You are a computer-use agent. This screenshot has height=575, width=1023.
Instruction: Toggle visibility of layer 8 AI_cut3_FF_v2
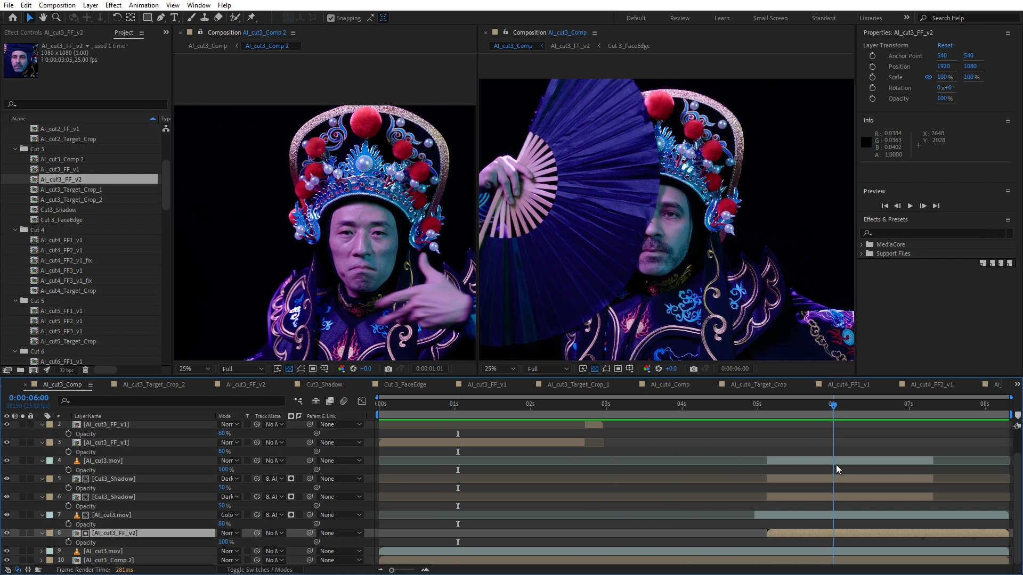[x=7, y=533]
